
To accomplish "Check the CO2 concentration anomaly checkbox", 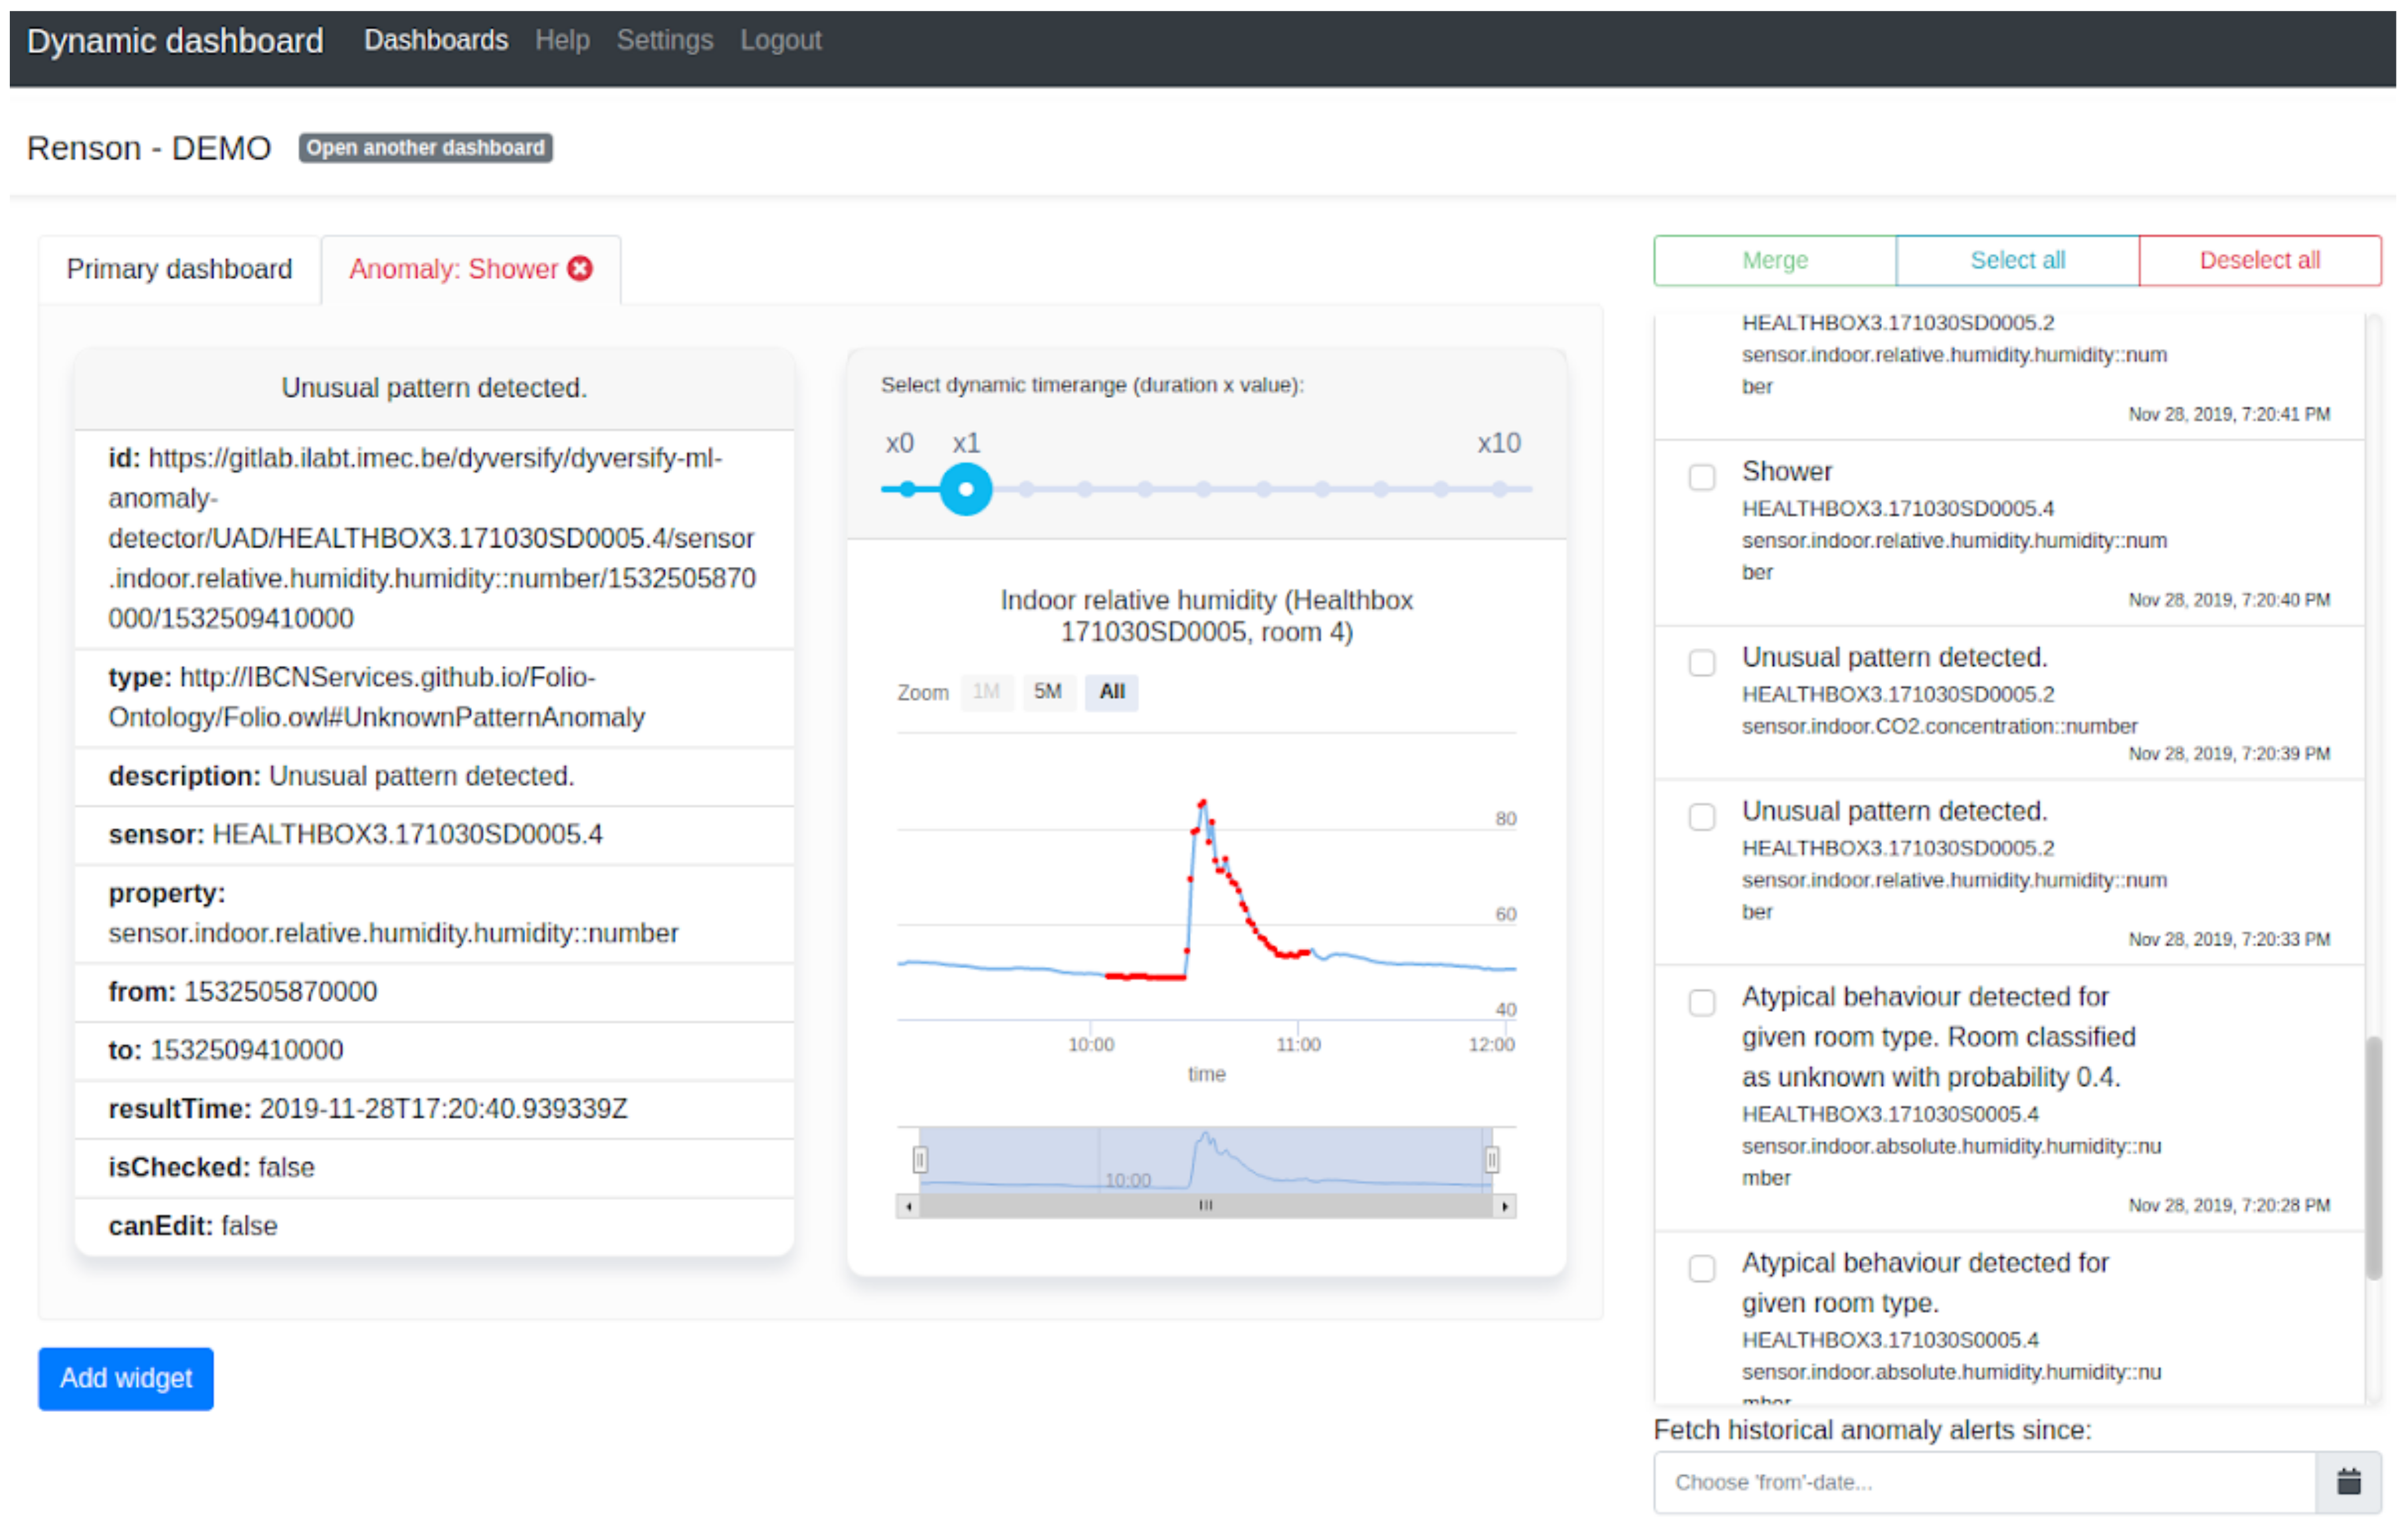I will [1702, 663].
